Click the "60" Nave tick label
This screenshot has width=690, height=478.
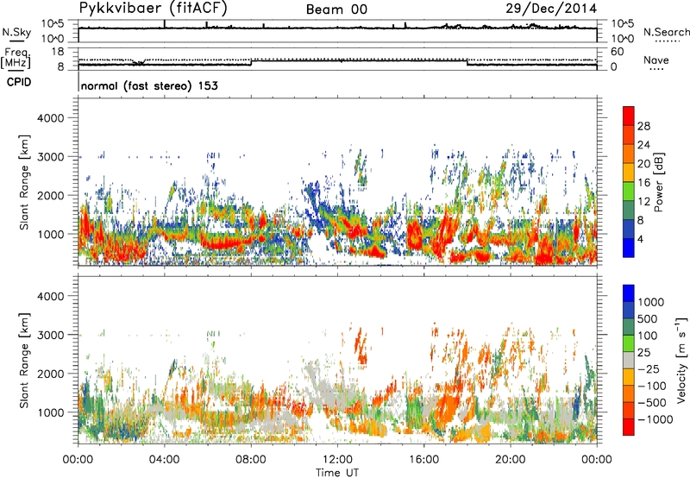[617, 52]
